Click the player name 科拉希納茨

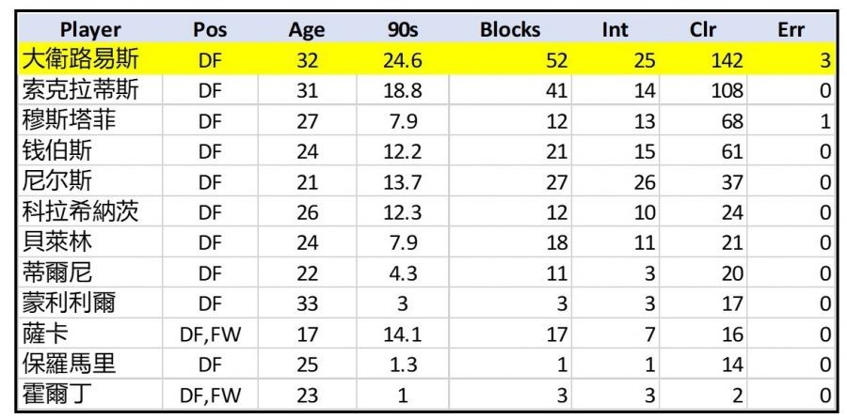(80, 212)
